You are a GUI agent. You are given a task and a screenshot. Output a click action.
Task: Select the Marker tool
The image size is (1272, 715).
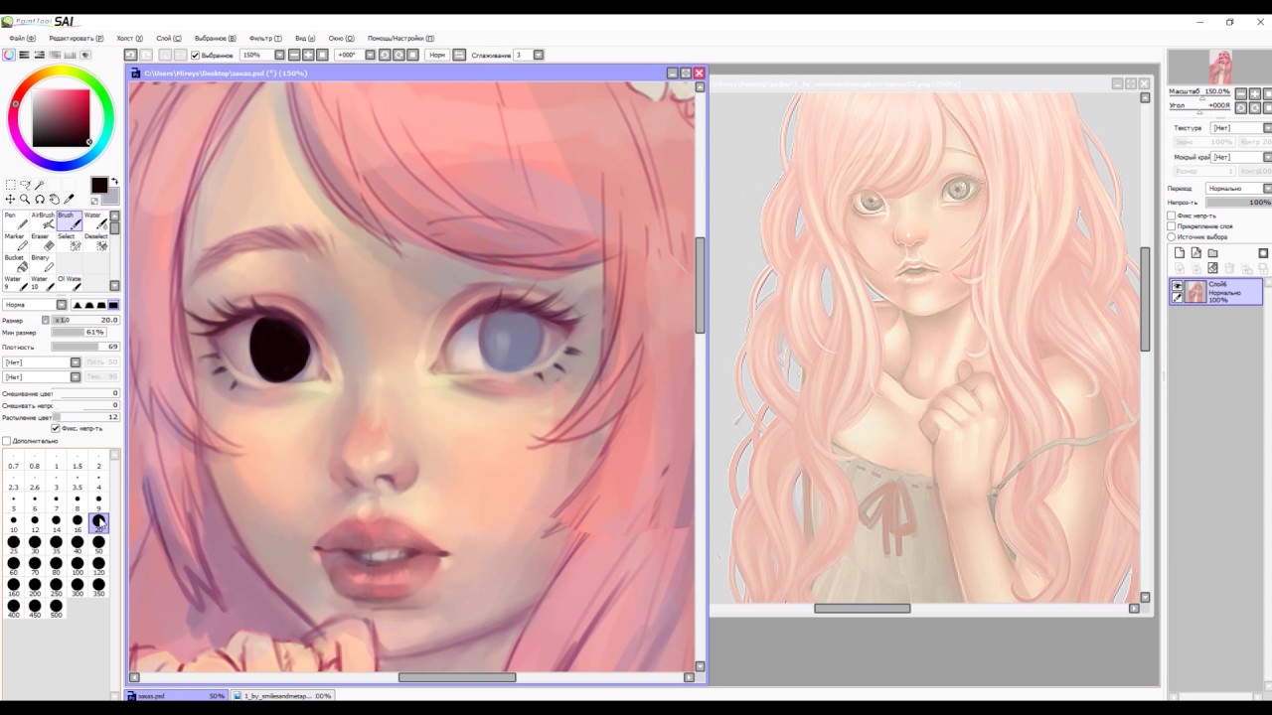[14, 243]
